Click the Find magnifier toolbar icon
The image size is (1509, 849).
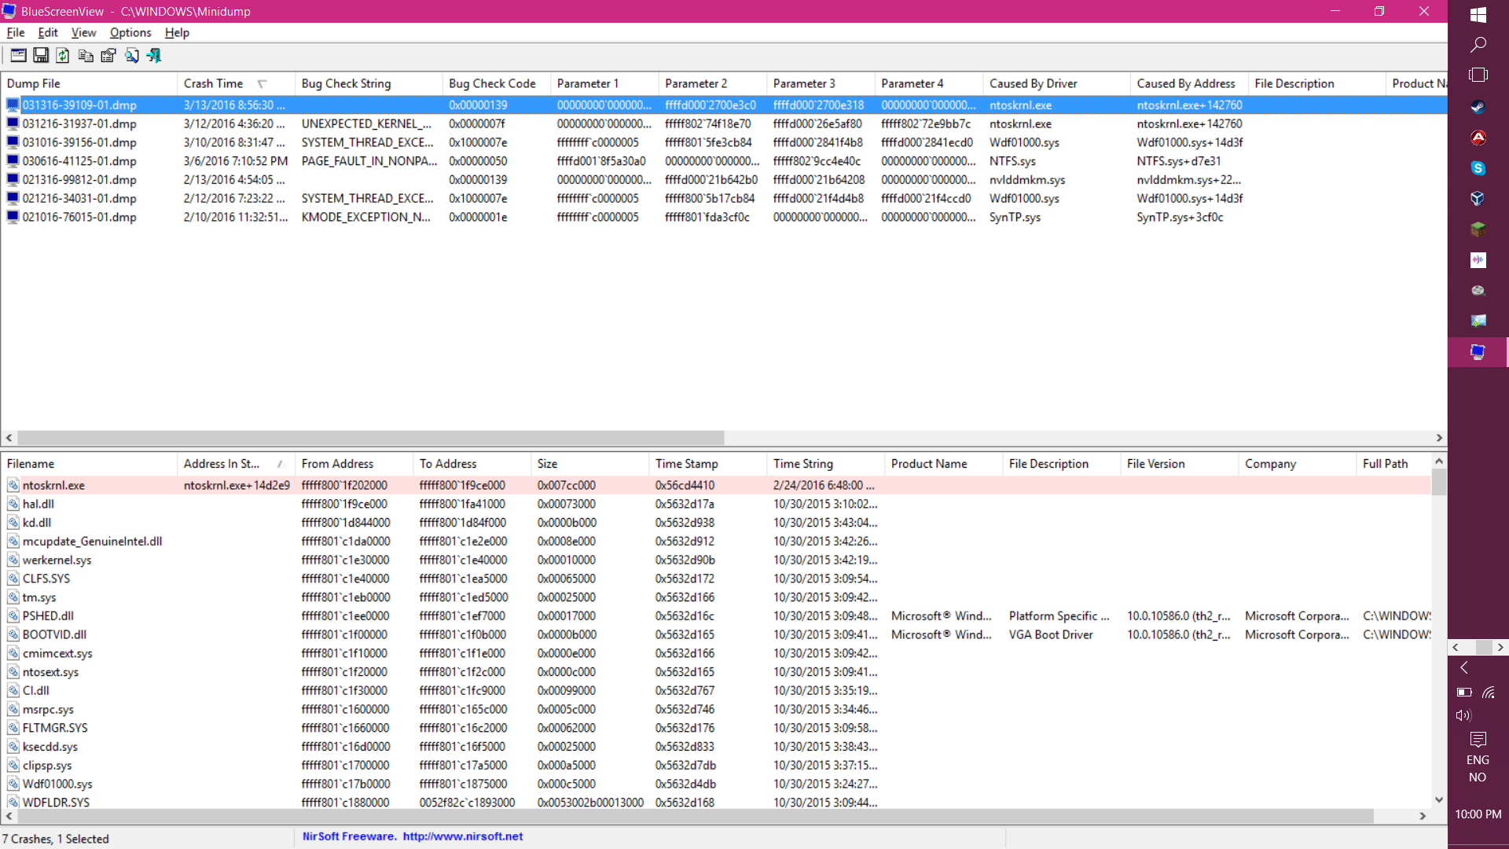(x=131, y=55)
